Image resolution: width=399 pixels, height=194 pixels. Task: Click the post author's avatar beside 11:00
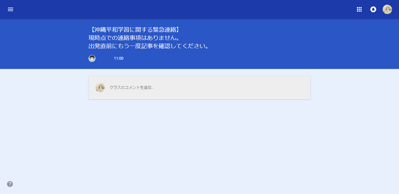(92, 58)
